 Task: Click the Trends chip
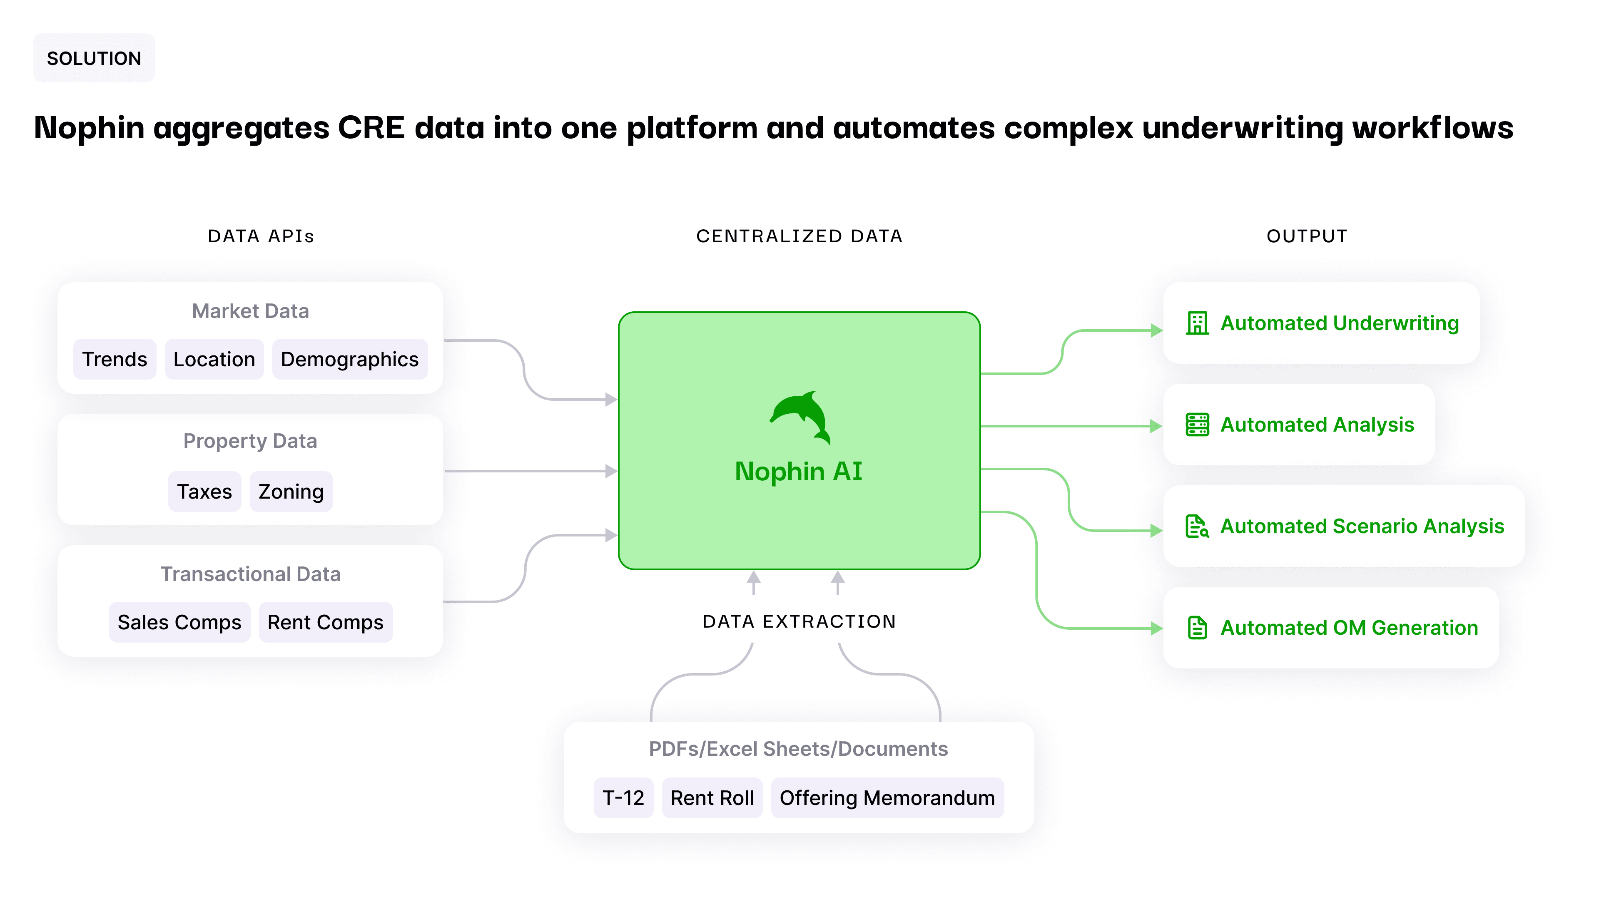coord(115,359)
